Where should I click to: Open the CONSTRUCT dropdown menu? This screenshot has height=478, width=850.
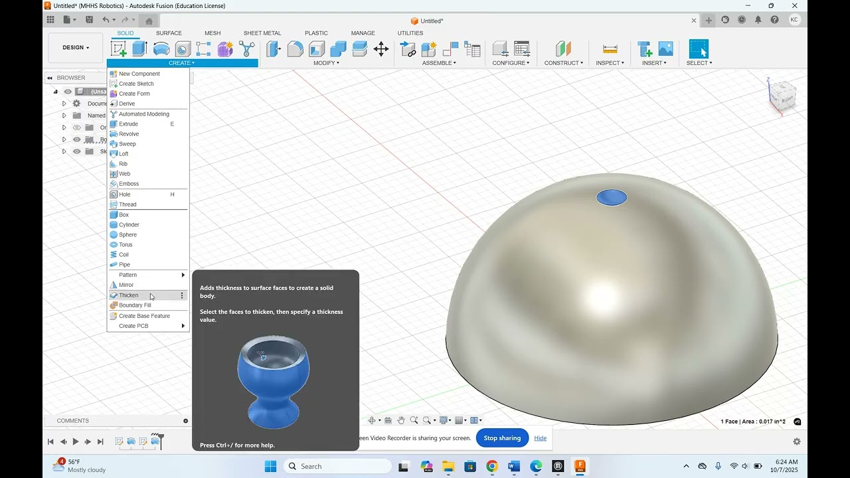[x=564, y=63]
